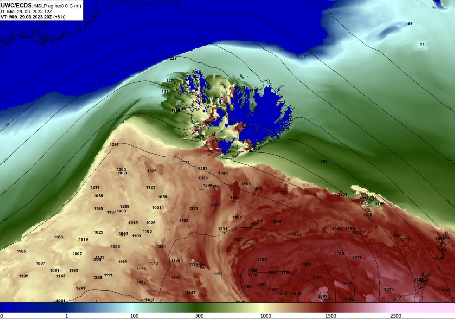Click the isobar label '988' on the left edge
Viewport: 455px width, 319px height.
(x=5, y=220)
